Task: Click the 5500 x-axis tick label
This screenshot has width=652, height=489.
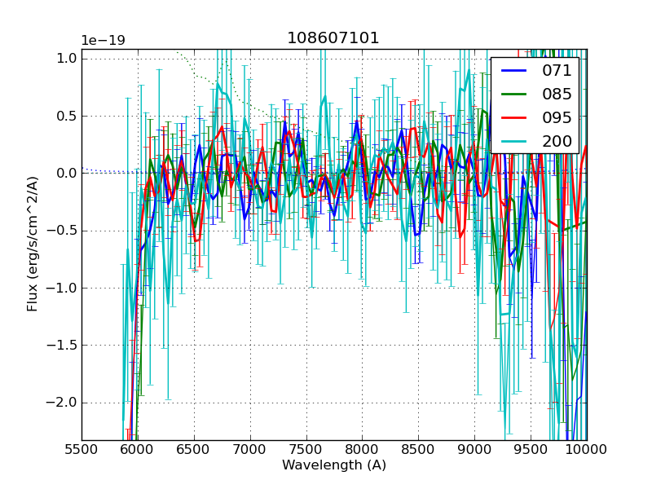Action: 81,449
